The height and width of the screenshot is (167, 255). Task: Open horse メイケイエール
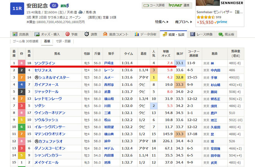(x=46, y=162)
